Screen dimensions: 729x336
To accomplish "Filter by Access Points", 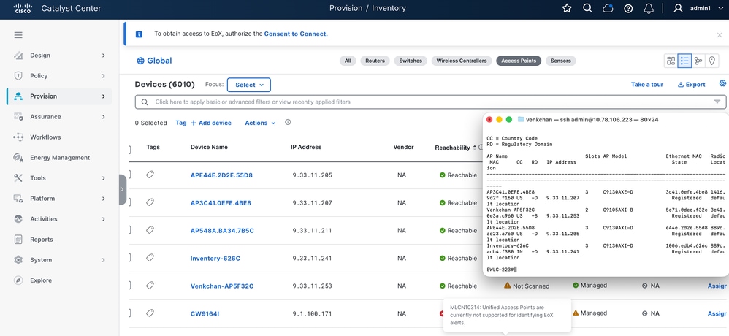I will point(519,61).
